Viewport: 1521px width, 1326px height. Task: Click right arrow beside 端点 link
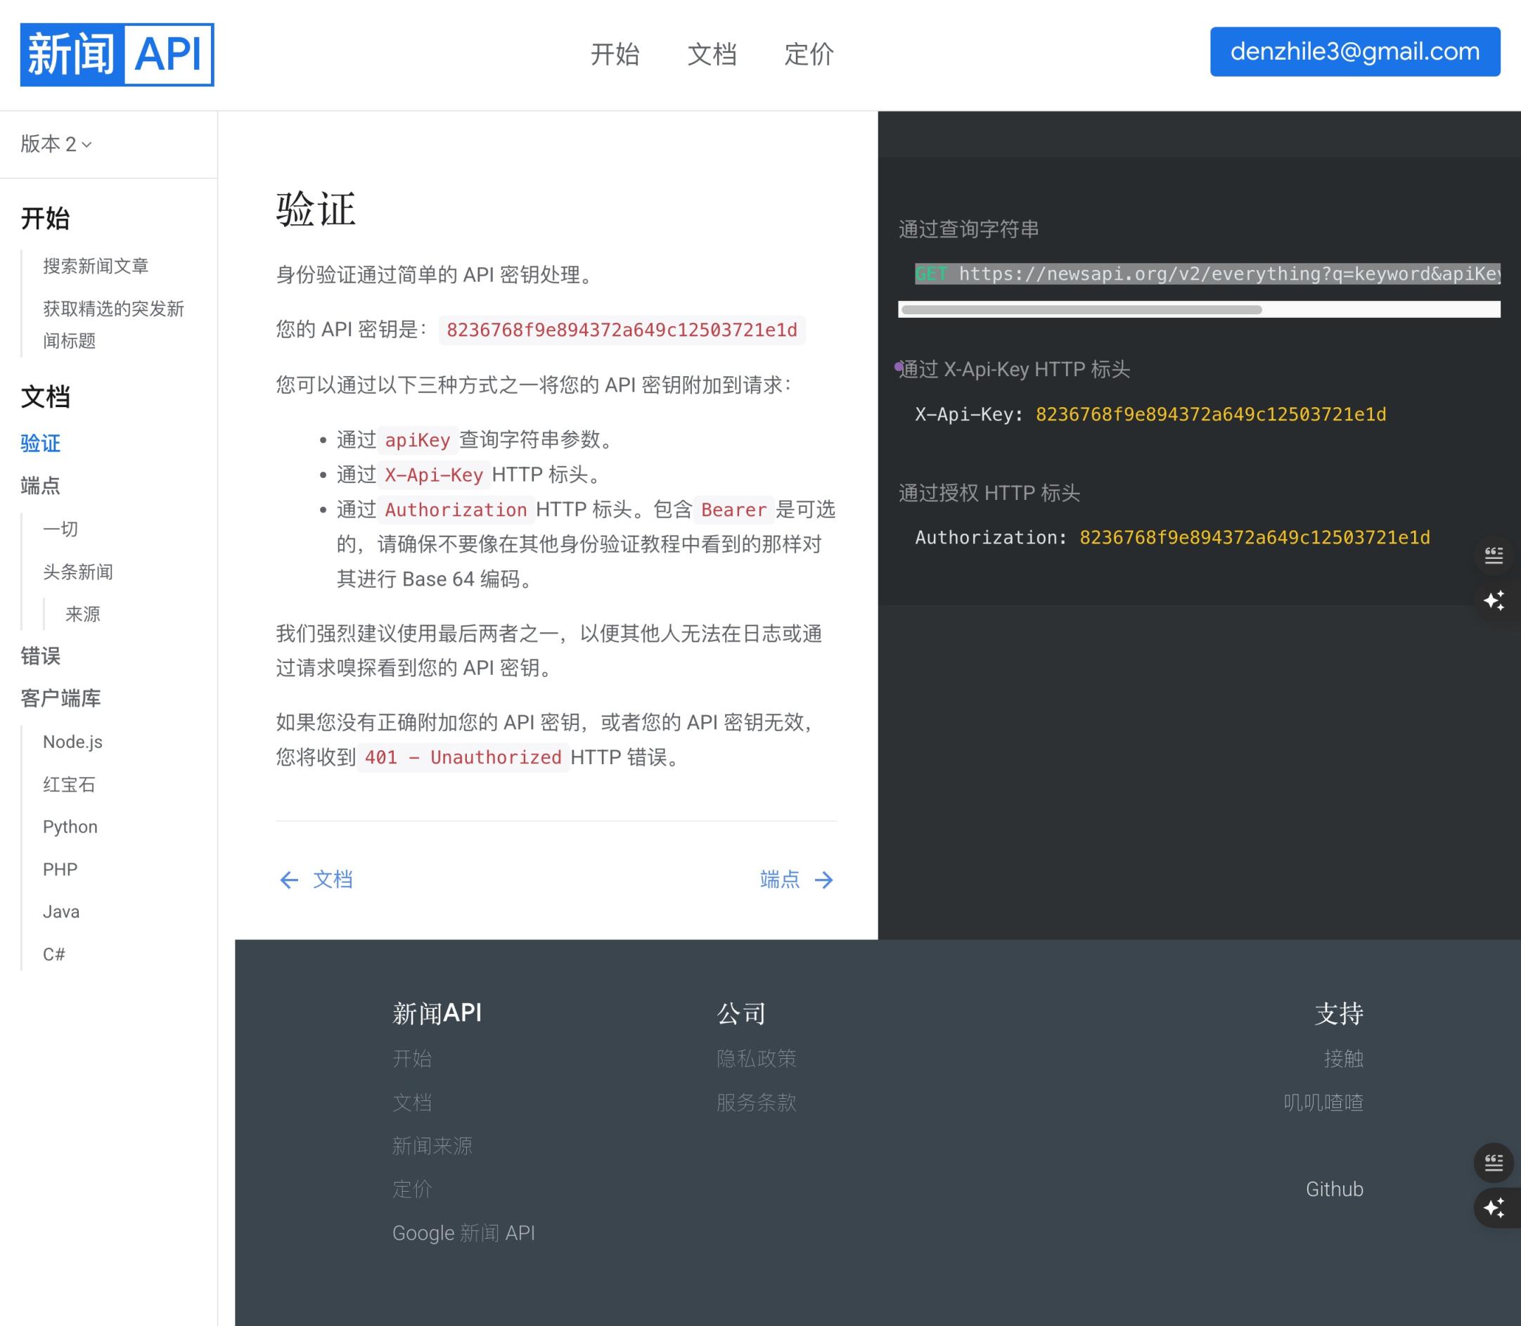coord(823,880)
